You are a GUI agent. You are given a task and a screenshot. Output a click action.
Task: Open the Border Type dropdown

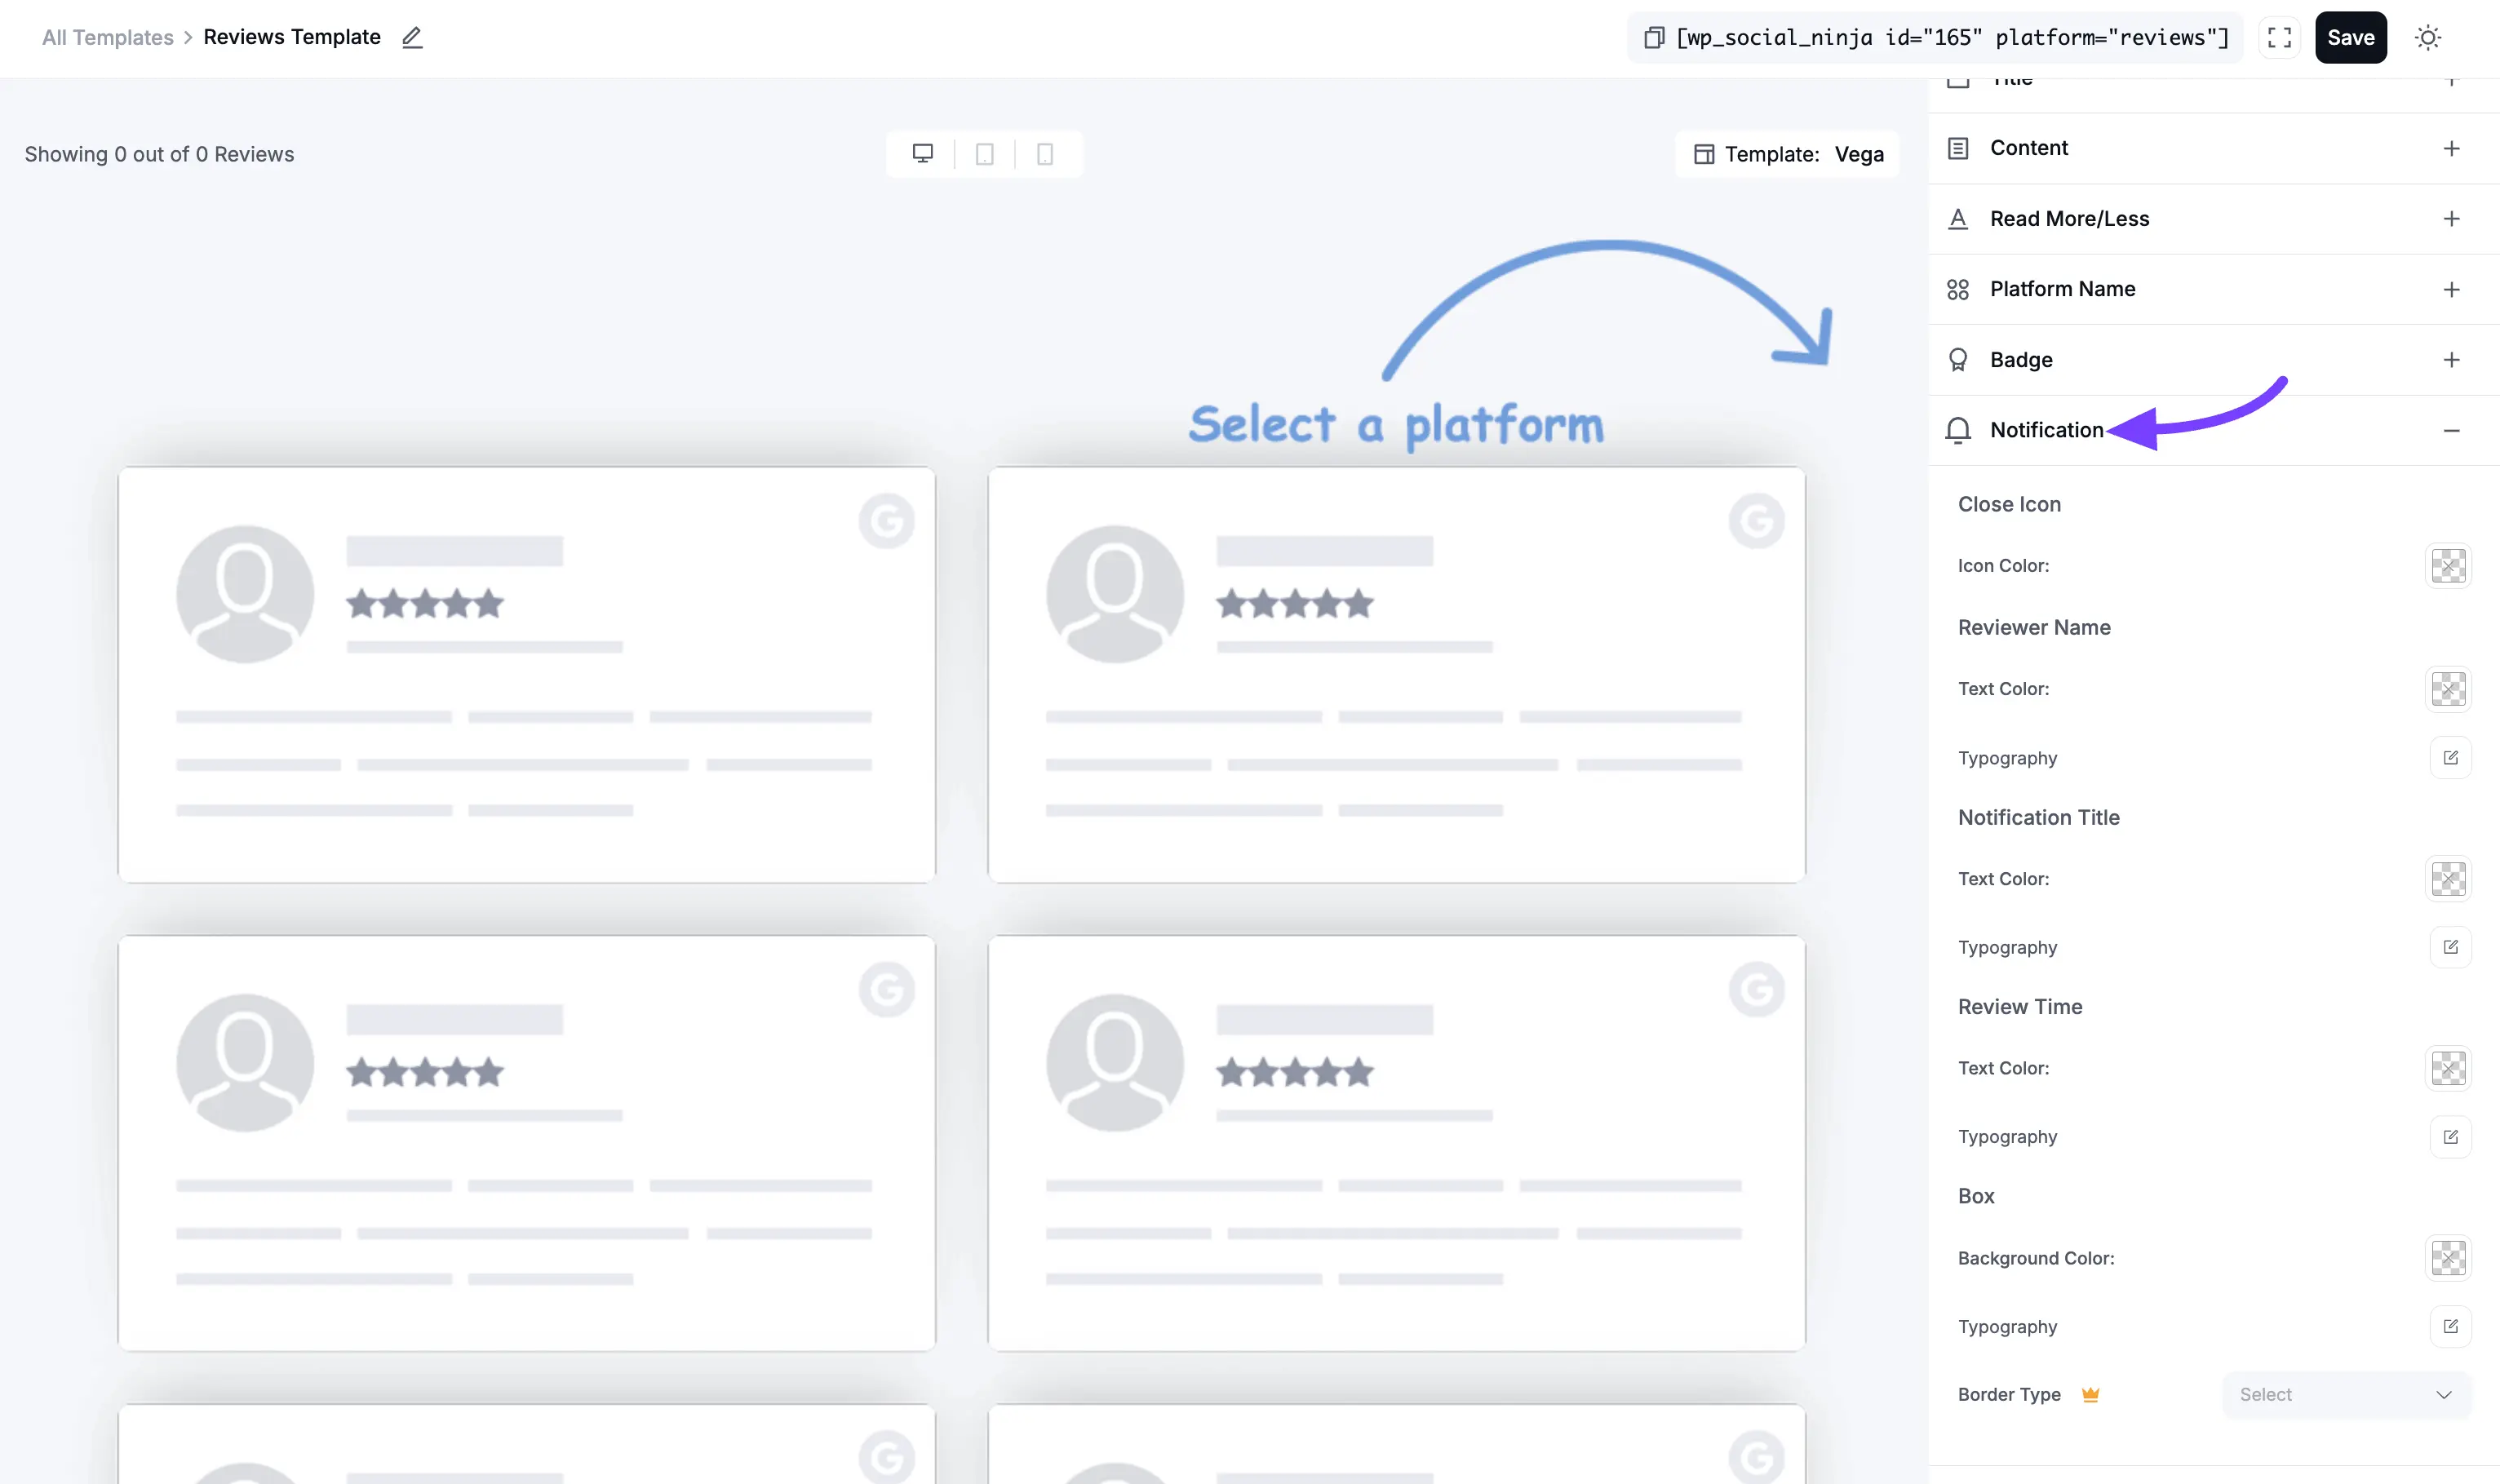[x=2344, y=1394]
